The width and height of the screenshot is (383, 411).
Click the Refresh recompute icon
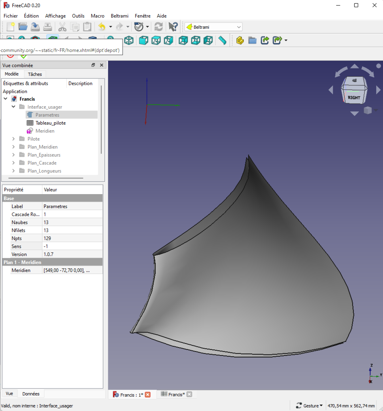pos(158,27)
